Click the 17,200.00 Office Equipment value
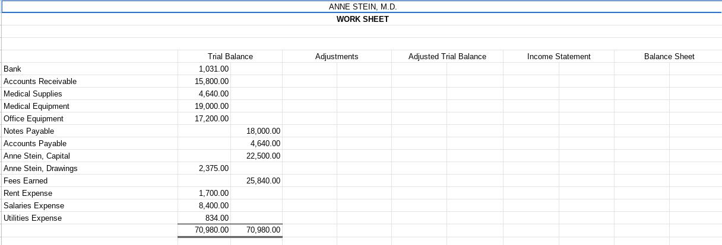Image resolution: width=722 pixels, height=245 pixels. coord(204,118)
